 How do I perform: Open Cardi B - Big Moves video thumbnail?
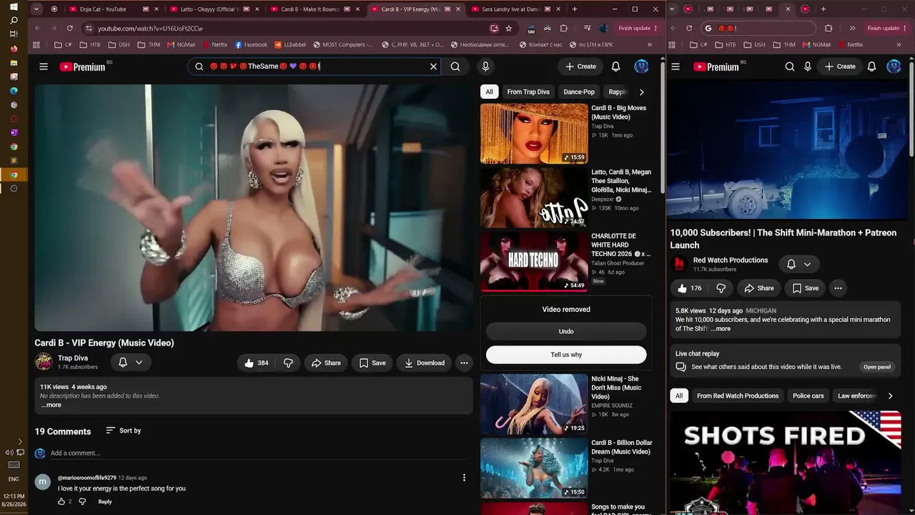click(x=534, y=134)
